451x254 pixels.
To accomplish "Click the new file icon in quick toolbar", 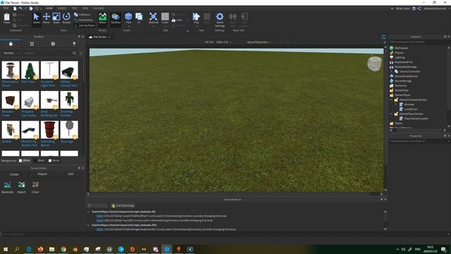I will (15, 8).
